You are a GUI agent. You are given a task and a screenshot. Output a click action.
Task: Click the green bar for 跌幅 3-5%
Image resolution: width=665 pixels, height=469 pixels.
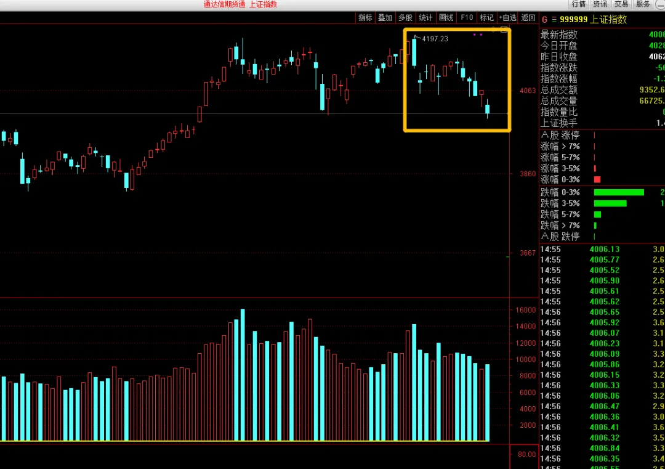click(x=610, y=203)
